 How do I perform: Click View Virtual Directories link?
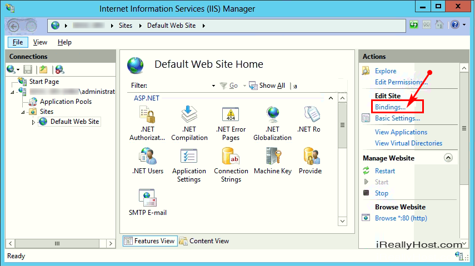click(408, 143)
